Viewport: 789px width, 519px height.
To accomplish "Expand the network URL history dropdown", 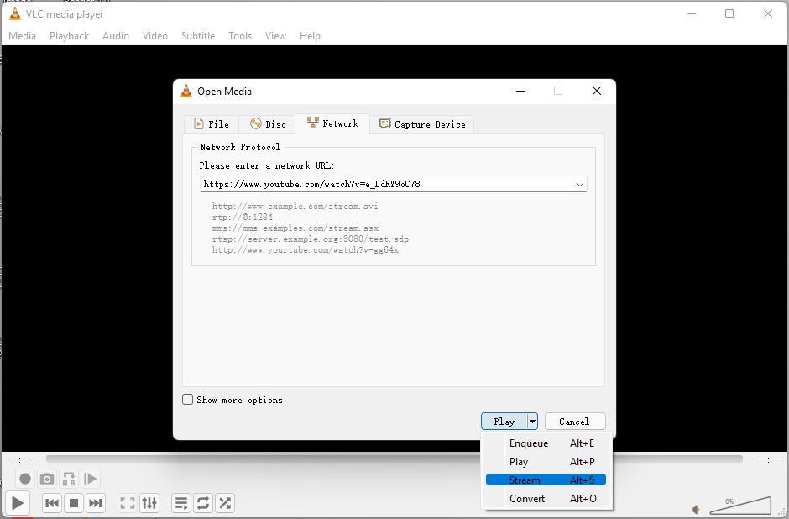I will coord(580,184).
